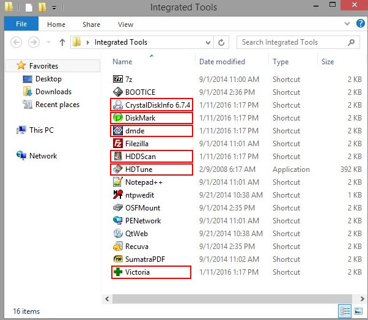Open the Home ribbon tab

coord(56,24)
